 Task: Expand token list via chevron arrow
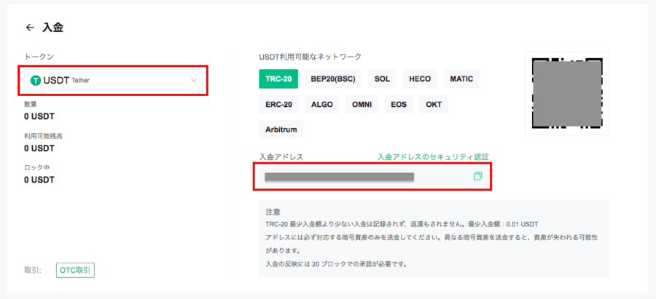tap(194, 81)
